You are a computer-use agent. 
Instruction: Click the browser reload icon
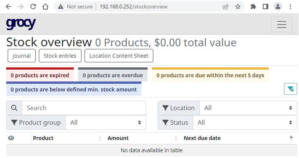click(33, 7)
